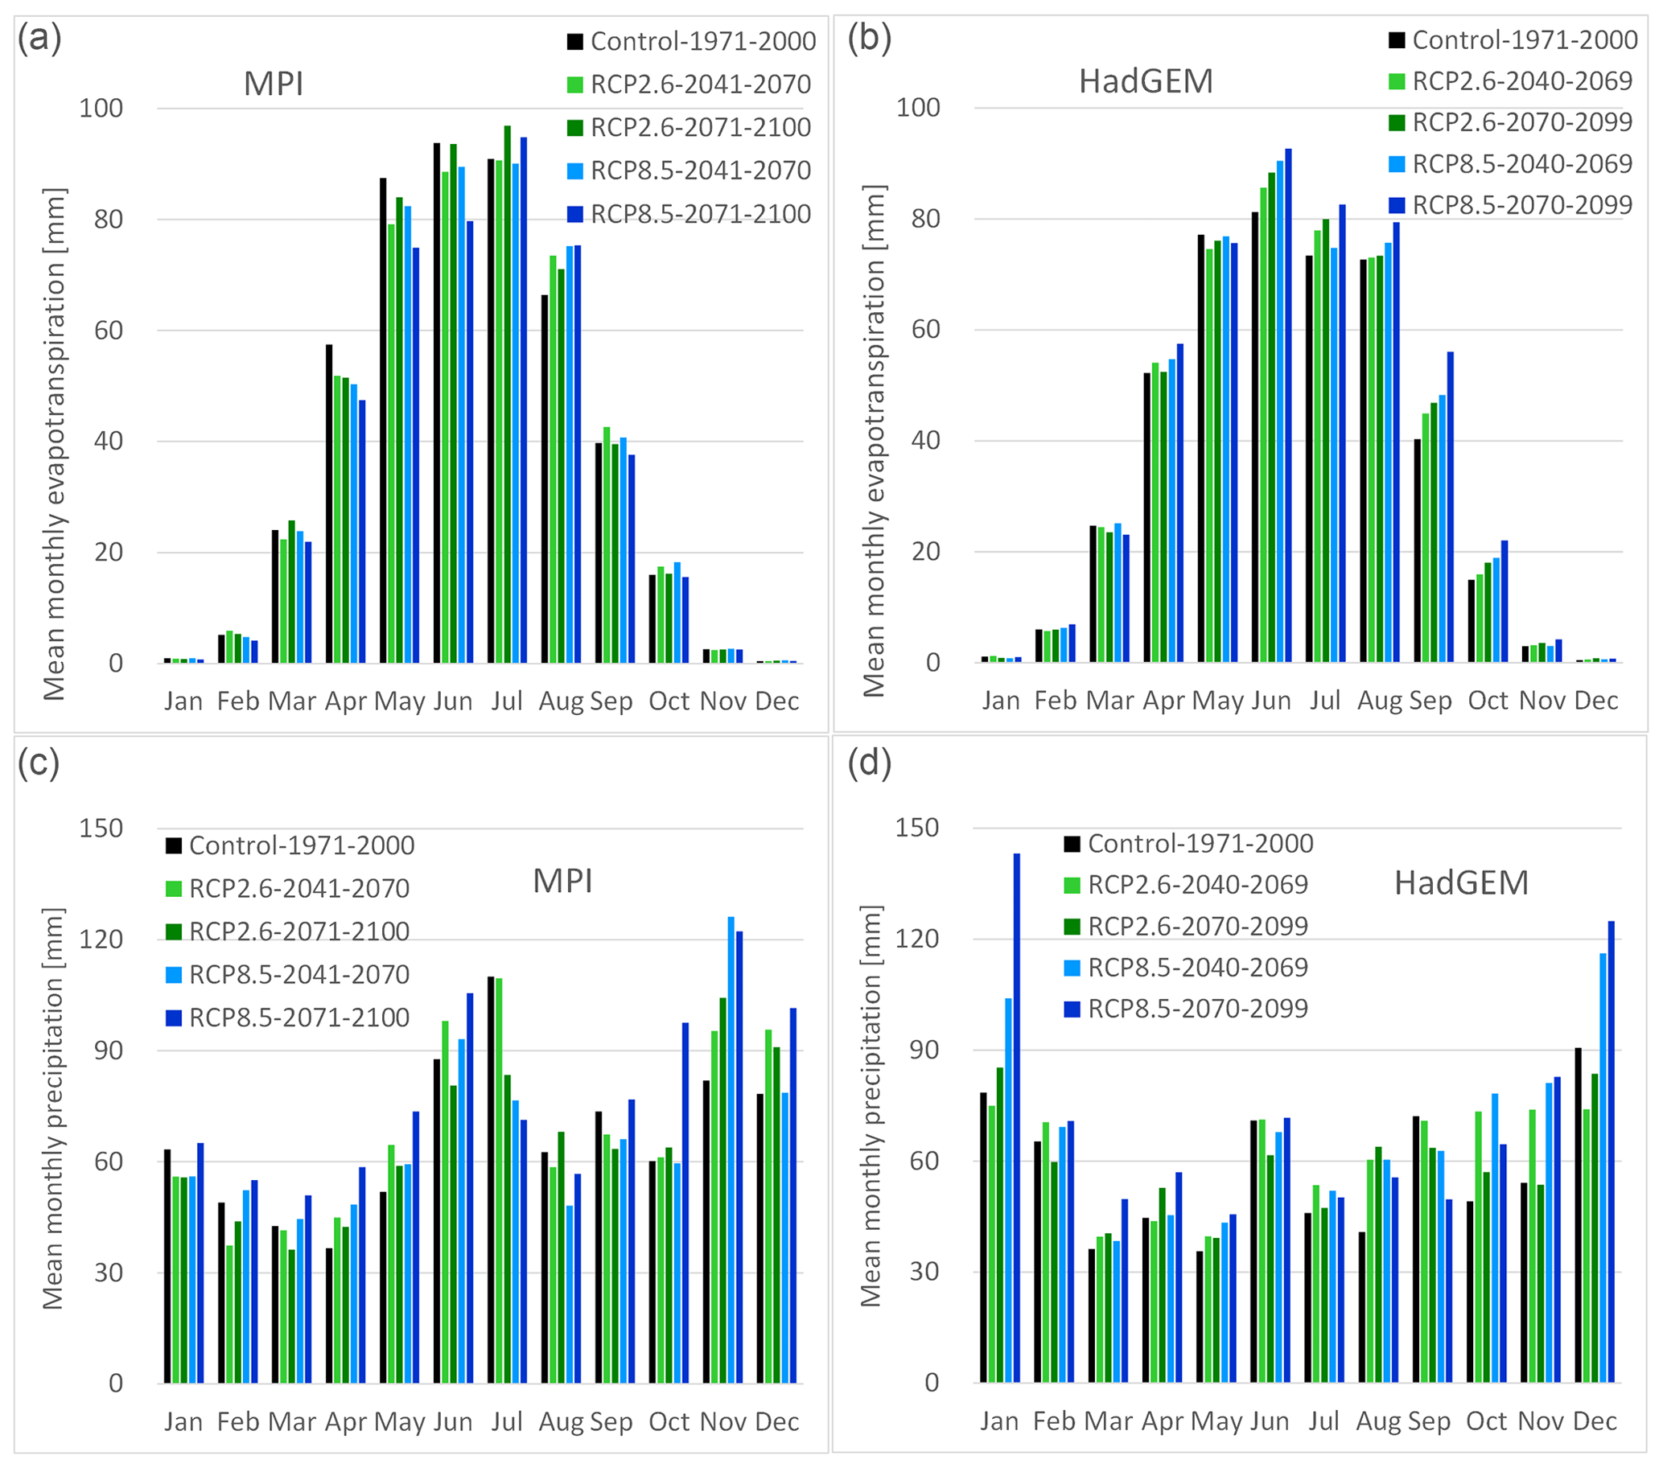Click light blue RCP8.5-2041-2070 swatch in panel (c)

[x=173, y=975]
